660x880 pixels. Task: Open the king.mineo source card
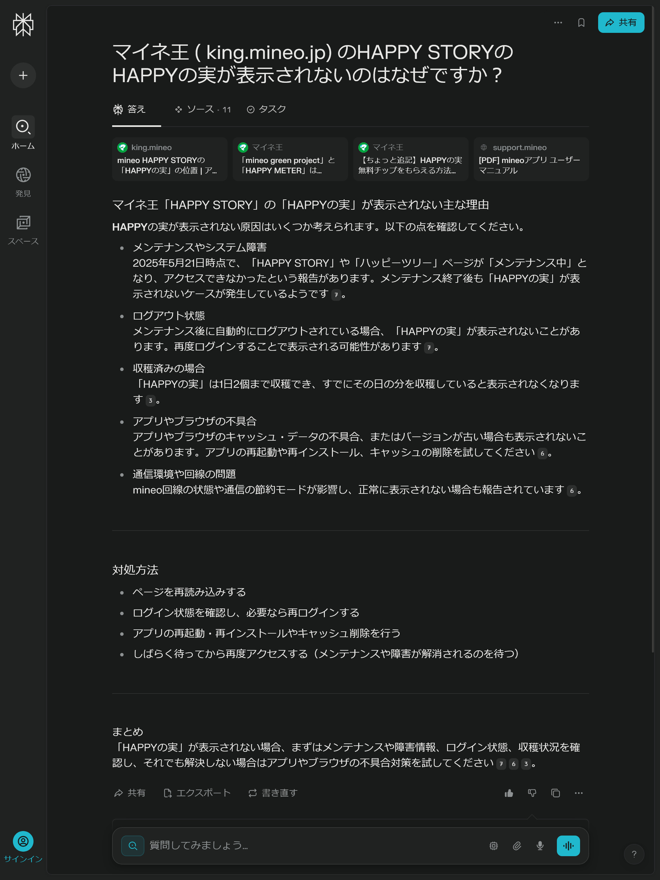(x=170, y=159)
